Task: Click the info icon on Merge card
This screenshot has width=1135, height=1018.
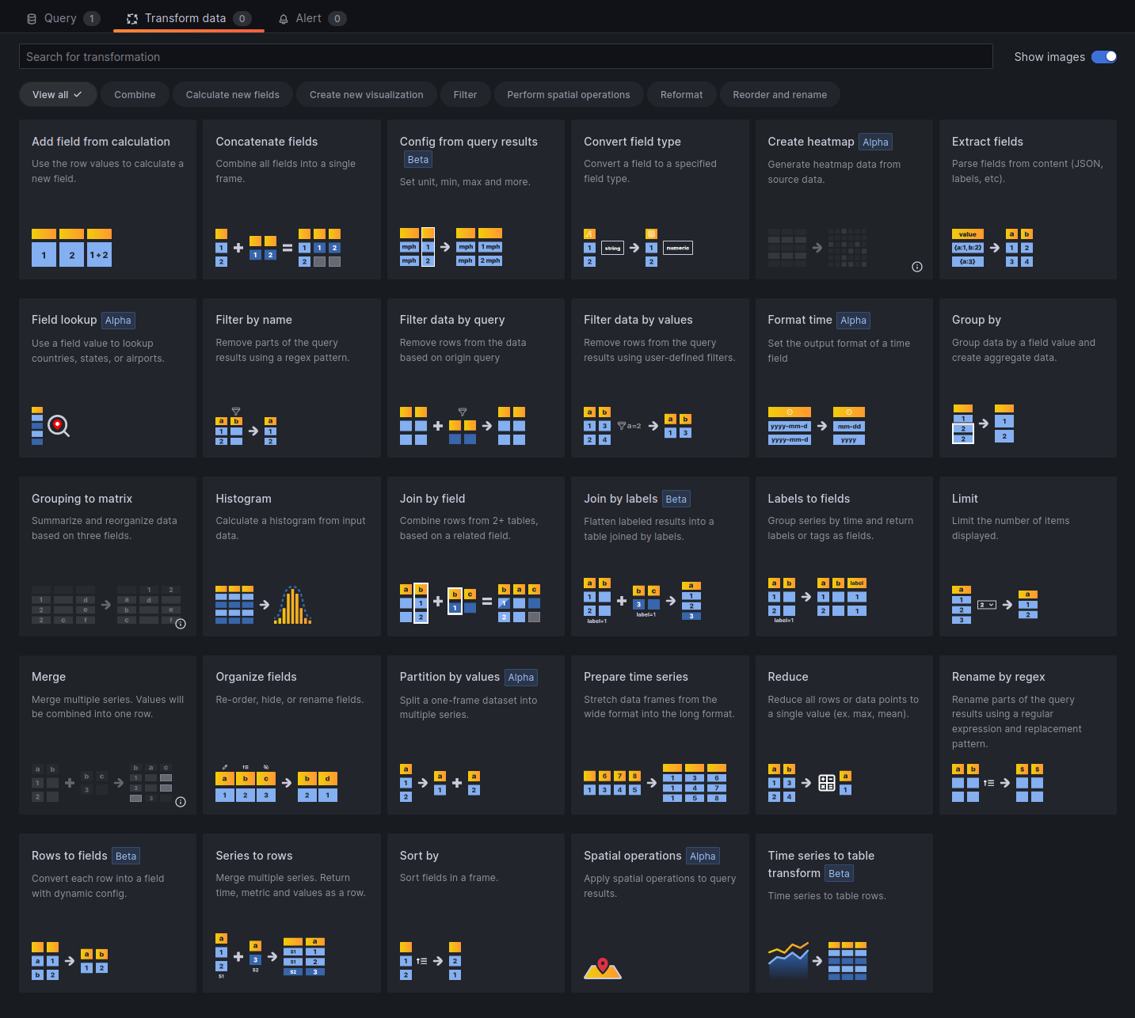Action: pyautogui.click(x=181, y=802)
